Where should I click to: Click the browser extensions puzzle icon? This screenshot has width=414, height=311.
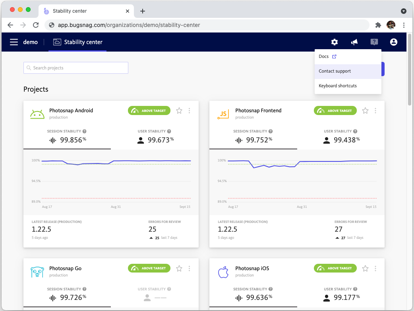tap(378, 25)
